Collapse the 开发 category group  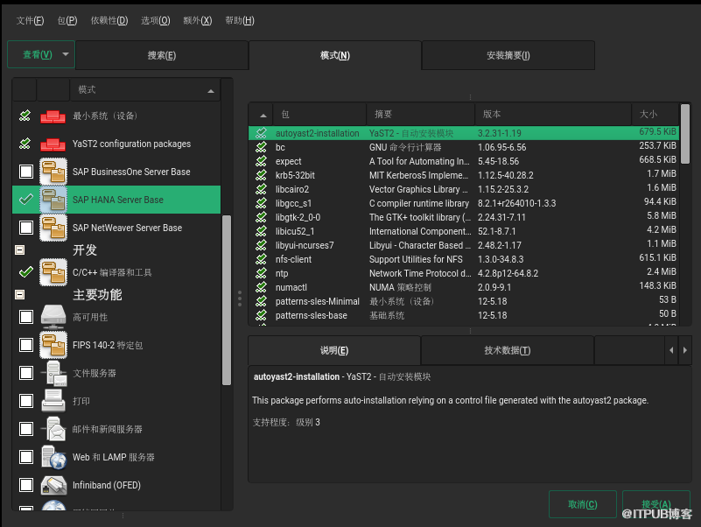pos(19,250)
